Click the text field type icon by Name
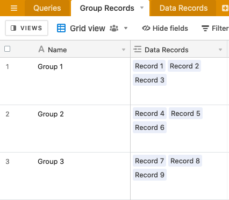The height and width of the screenshot is (200, 229). pyautogui.click(x=41, y=49)
